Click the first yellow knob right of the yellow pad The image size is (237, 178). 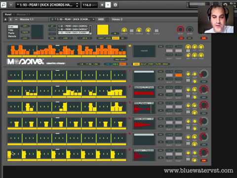[x=124, y=30]
